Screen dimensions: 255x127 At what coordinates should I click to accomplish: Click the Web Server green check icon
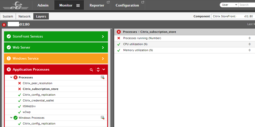[9, 48]
